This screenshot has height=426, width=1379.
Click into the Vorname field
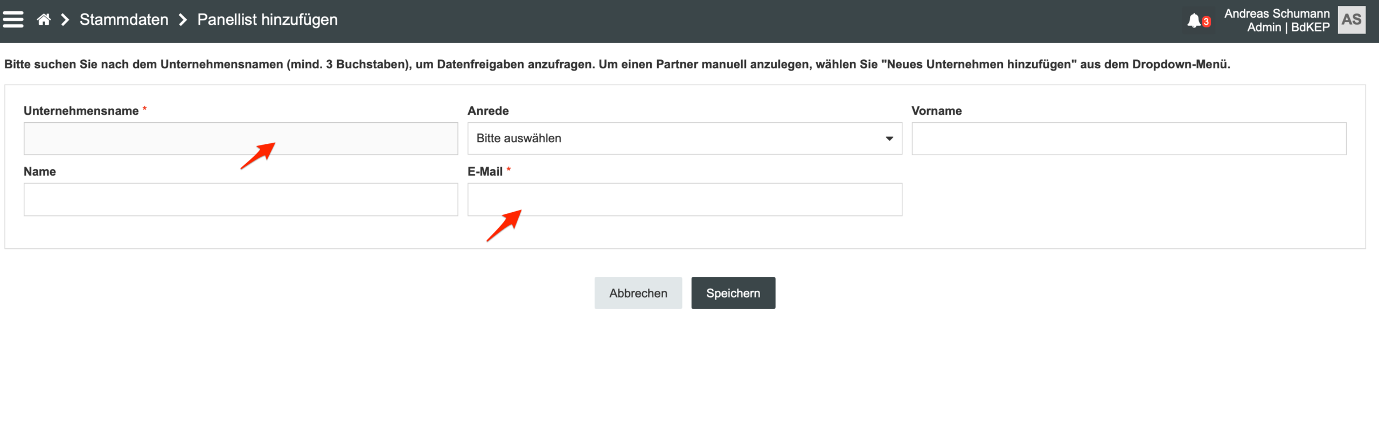coord(1129,138)
